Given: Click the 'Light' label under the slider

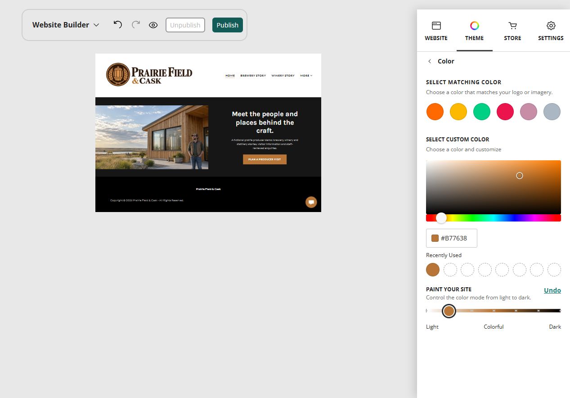Looking at the screenshot, I should click(x=432, y=327).
